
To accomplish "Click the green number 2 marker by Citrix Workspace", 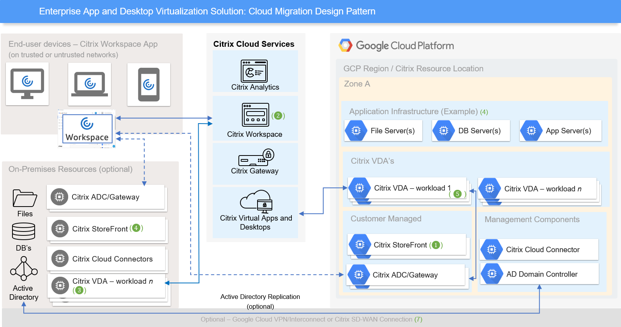I will click(x=278, y=116).
